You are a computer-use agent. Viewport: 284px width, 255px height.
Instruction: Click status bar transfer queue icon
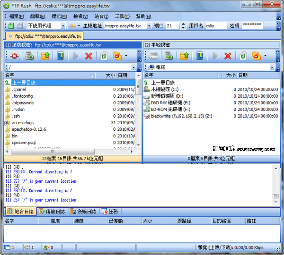pos(46,247)
